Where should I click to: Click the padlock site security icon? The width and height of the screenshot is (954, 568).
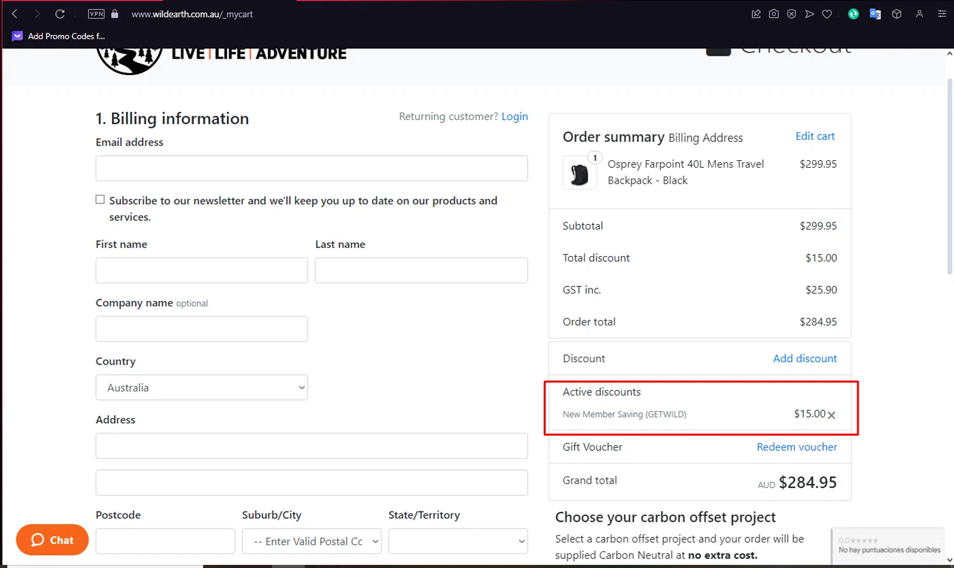pyautogui.click(x=115, y=13)
